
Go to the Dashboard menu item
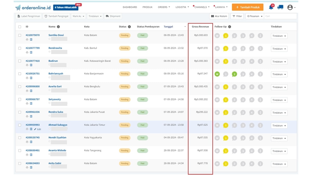(130, 7)
